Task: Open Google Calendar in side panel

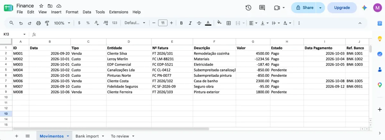Action: click(x=380, y=23)
